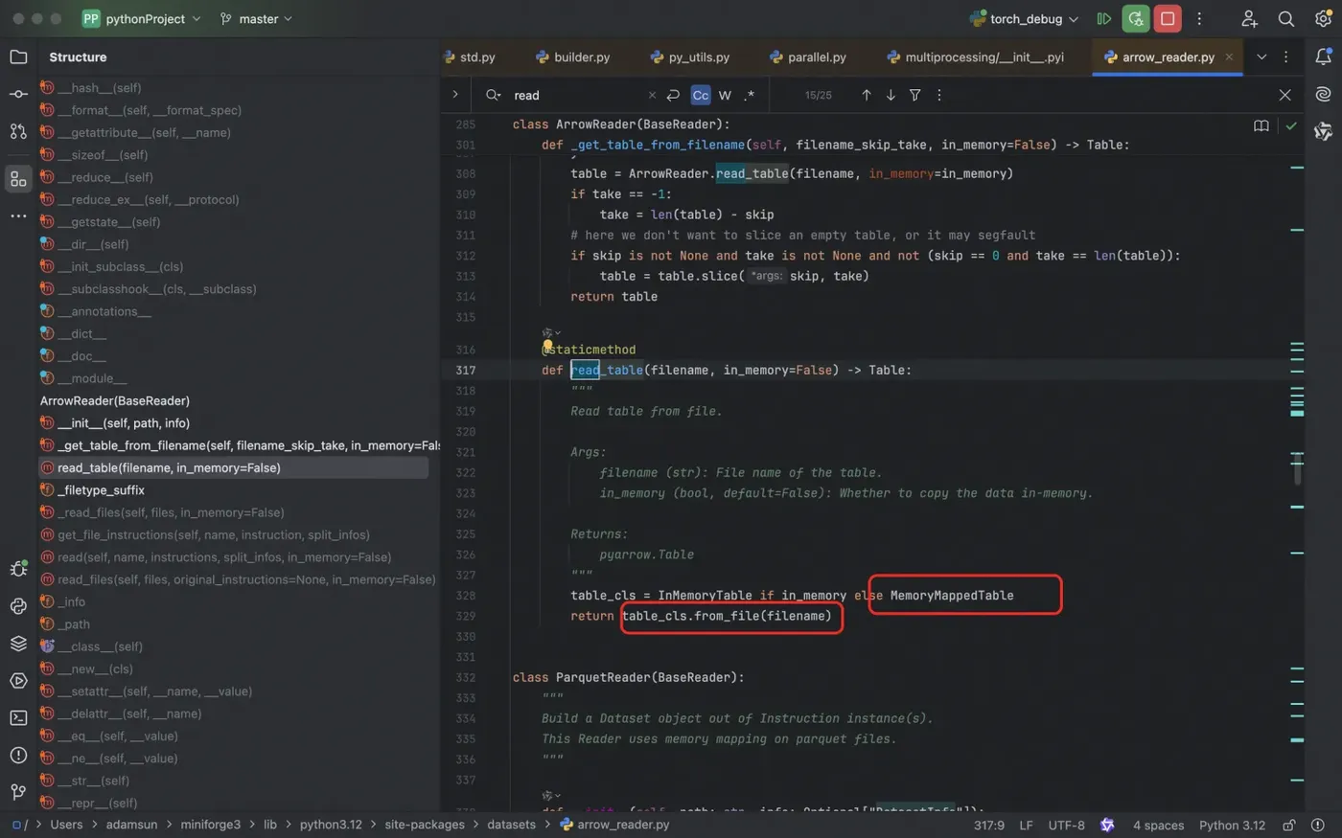Open IDE settings gear icon
Viewport: 1342px width, 838px height.
pyautogui.click(x=1323, y=18)
